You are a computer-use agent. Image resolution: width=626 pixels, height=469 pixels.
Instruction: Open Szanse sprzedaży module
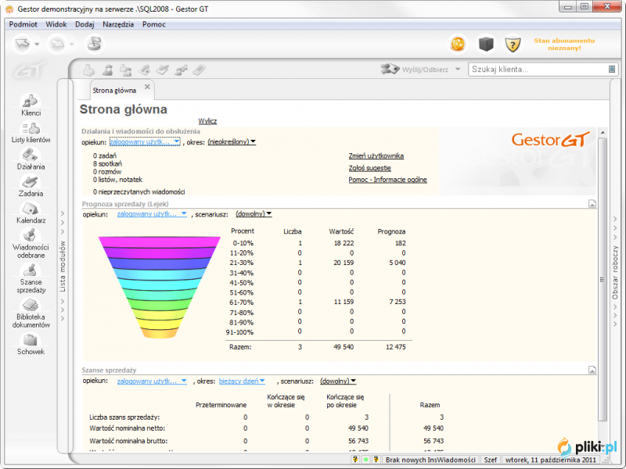point(31,278)
